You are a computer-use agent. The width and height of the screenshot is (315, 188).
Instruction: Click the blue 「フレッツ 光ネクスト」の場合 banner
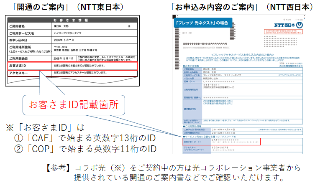(202, 23)
